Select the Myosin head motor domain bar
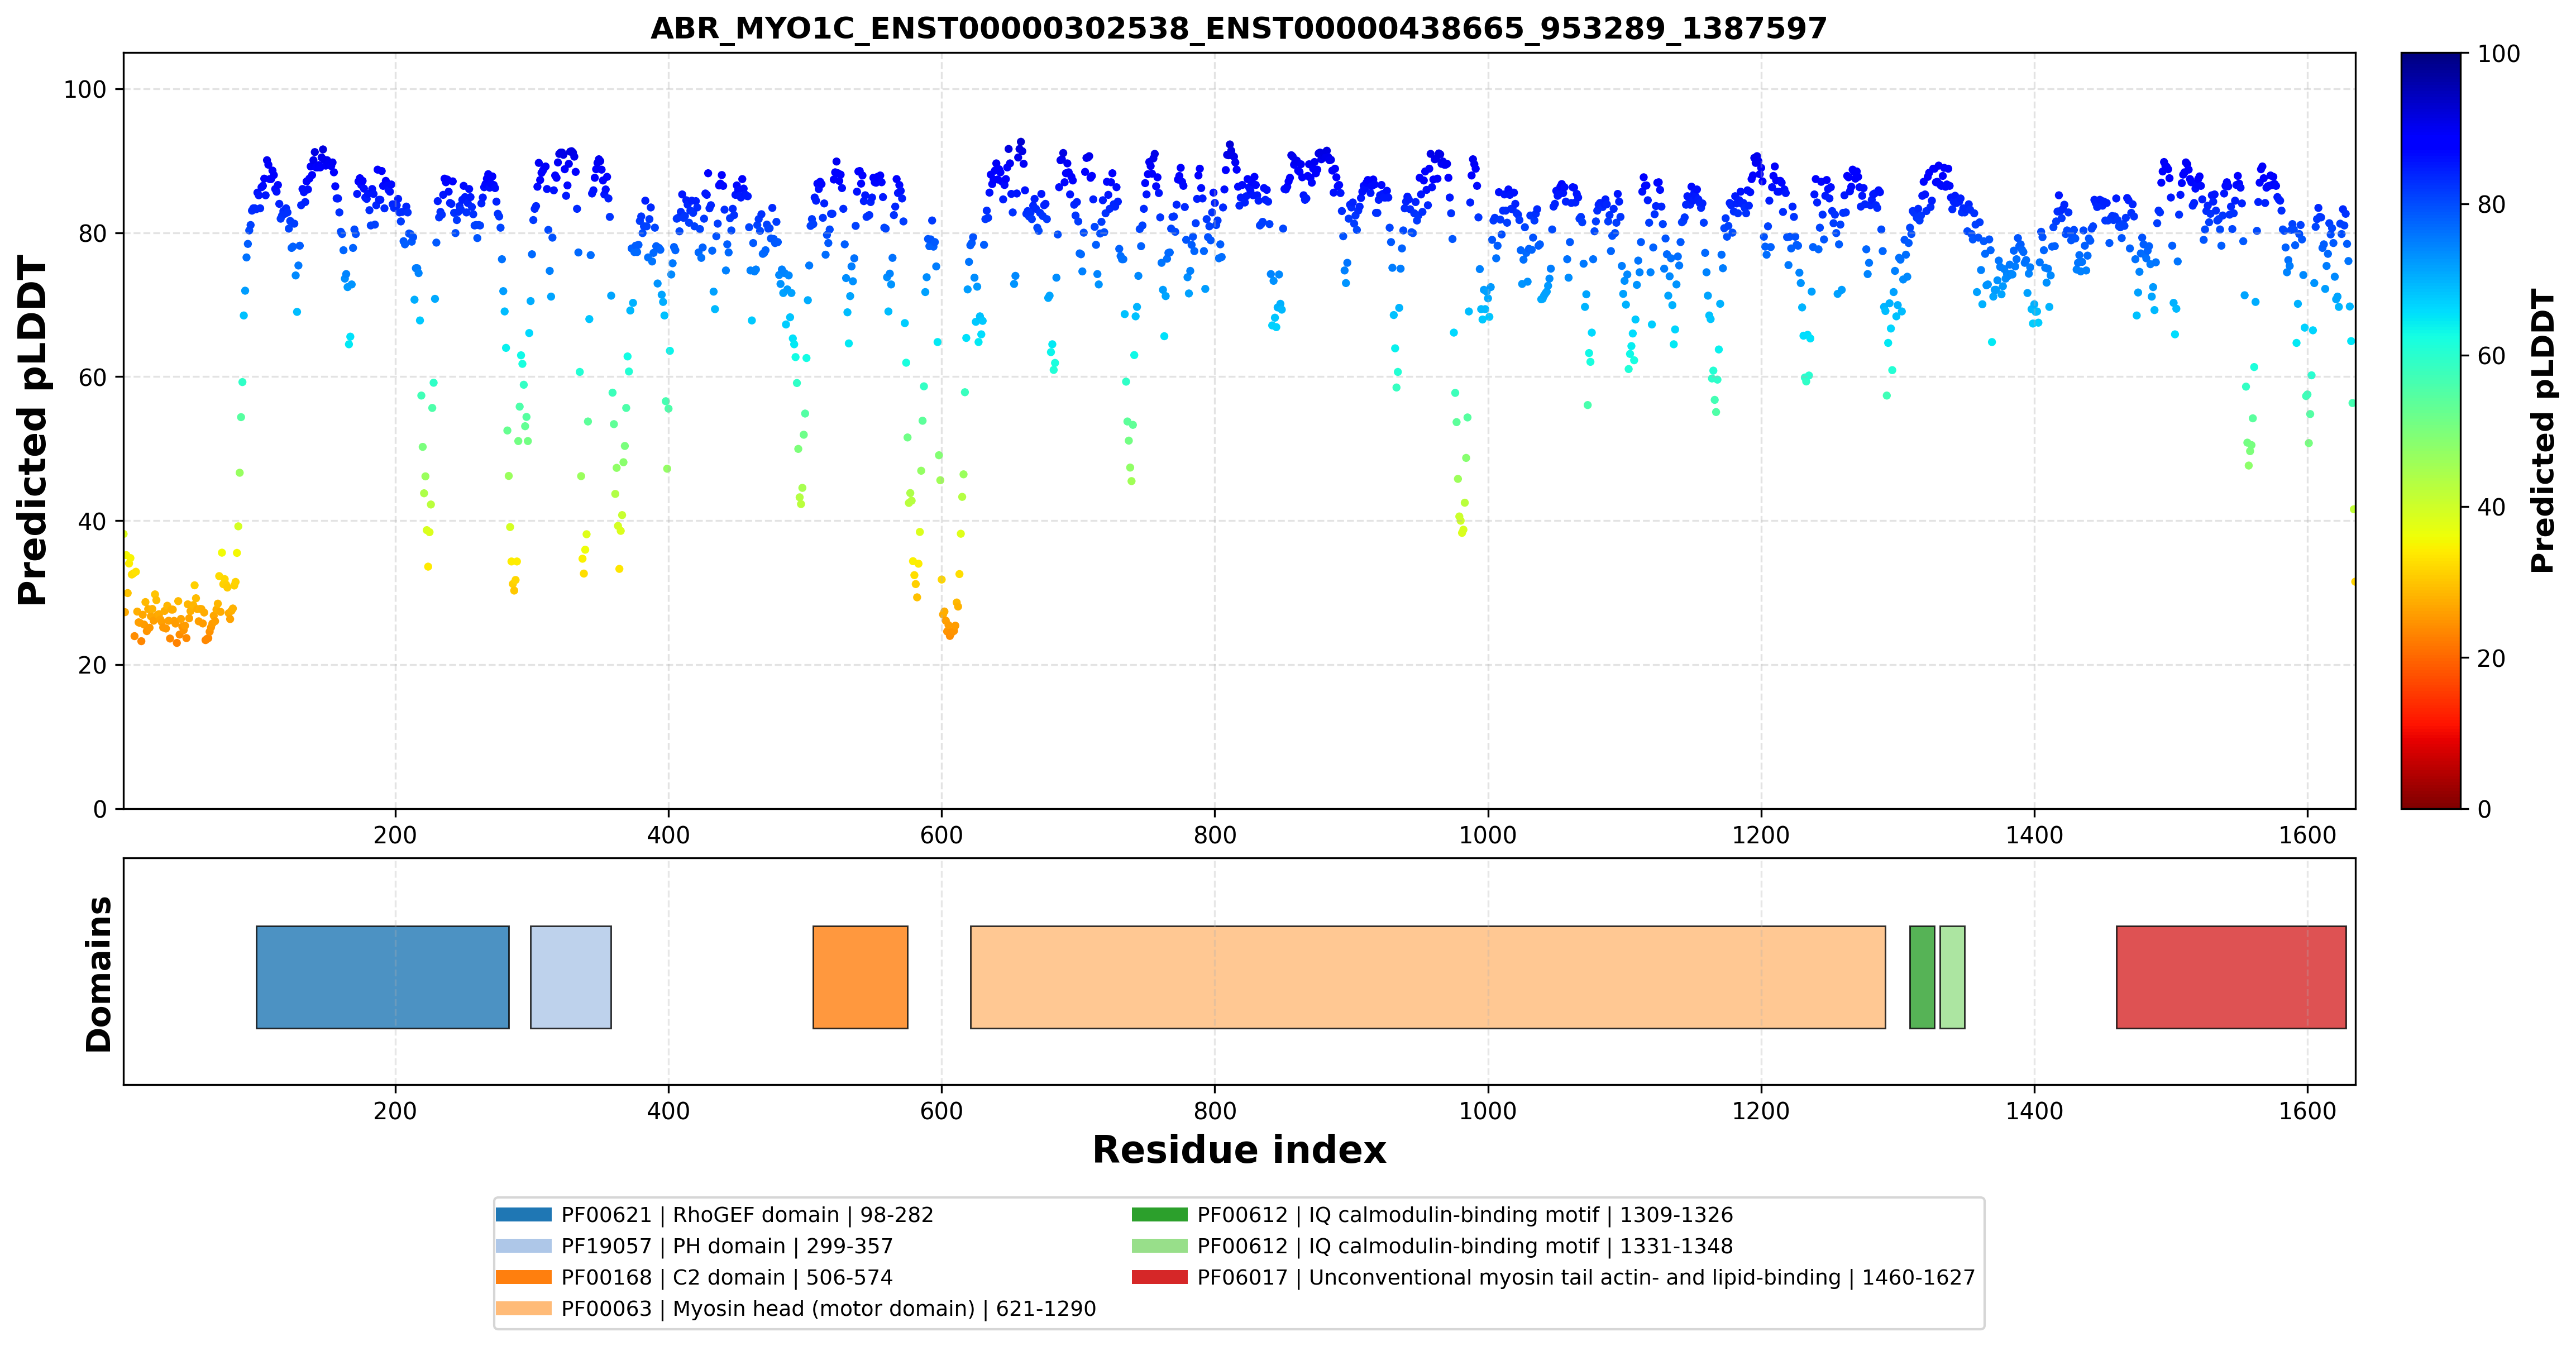The image size is (2576, 1346). pos(1427,977)
